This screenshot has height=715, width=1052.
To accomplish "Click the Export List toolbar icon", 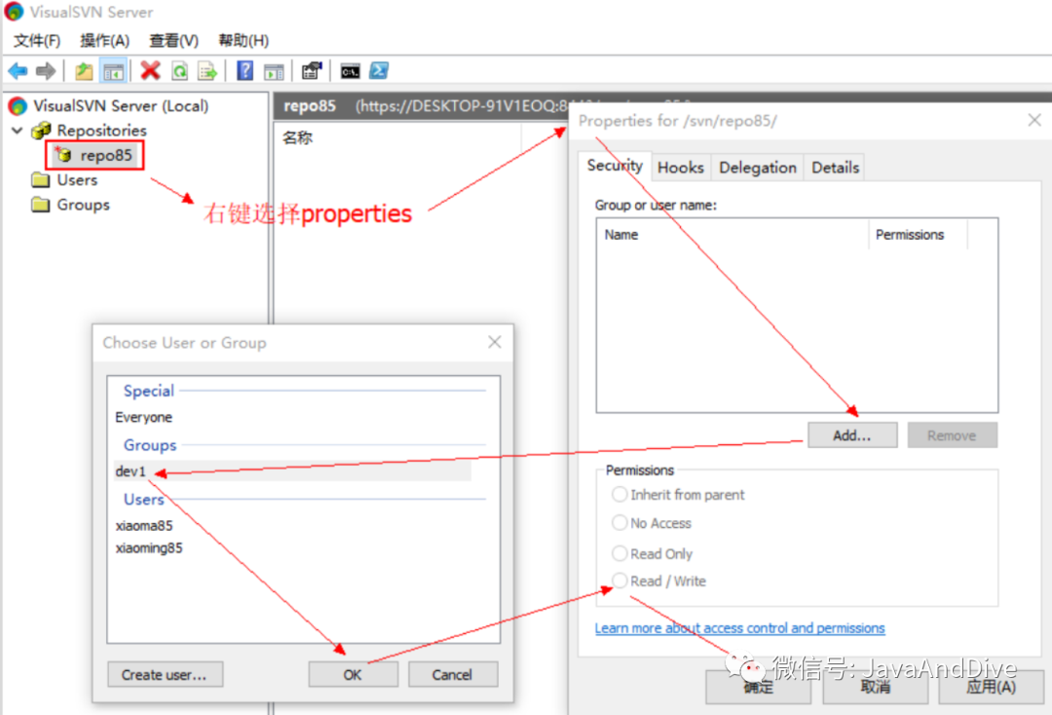I will (208, 70).
